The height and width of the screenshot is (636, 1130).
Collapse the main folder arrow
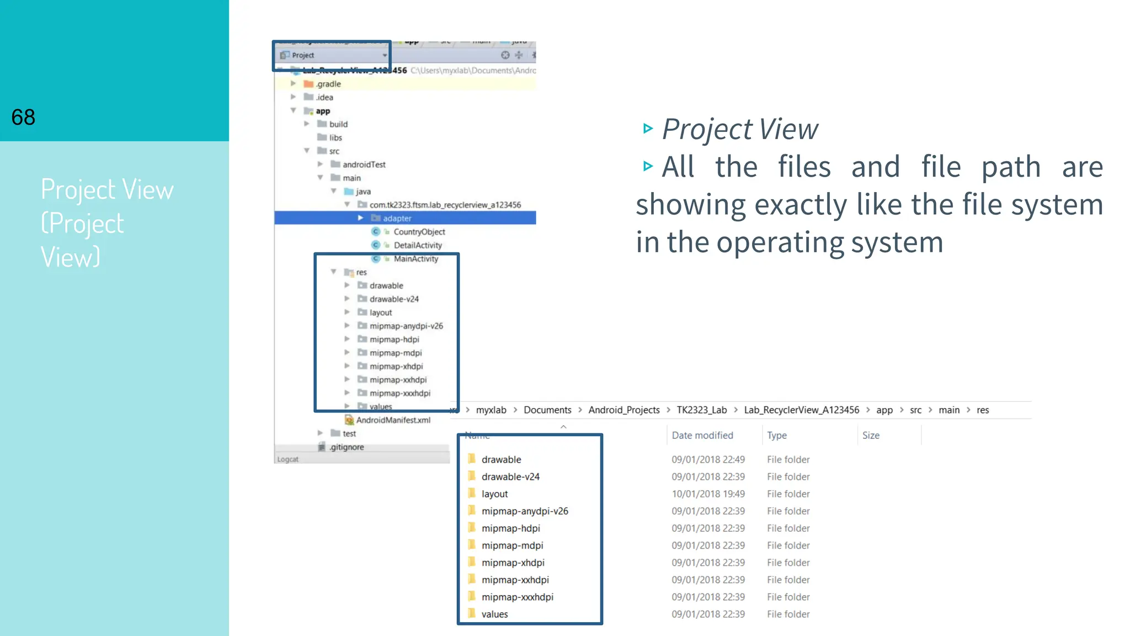320,178
